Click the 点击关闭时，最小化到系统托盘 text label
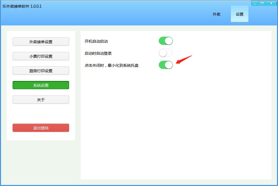Viewport: 278px width, 186px height. 112,65
